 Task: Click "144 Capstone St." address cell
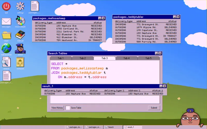[x=147, y=30]
